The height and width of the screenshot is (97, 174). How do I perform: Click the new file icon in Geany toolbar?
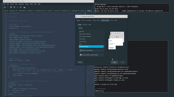[x=5, y=7]
